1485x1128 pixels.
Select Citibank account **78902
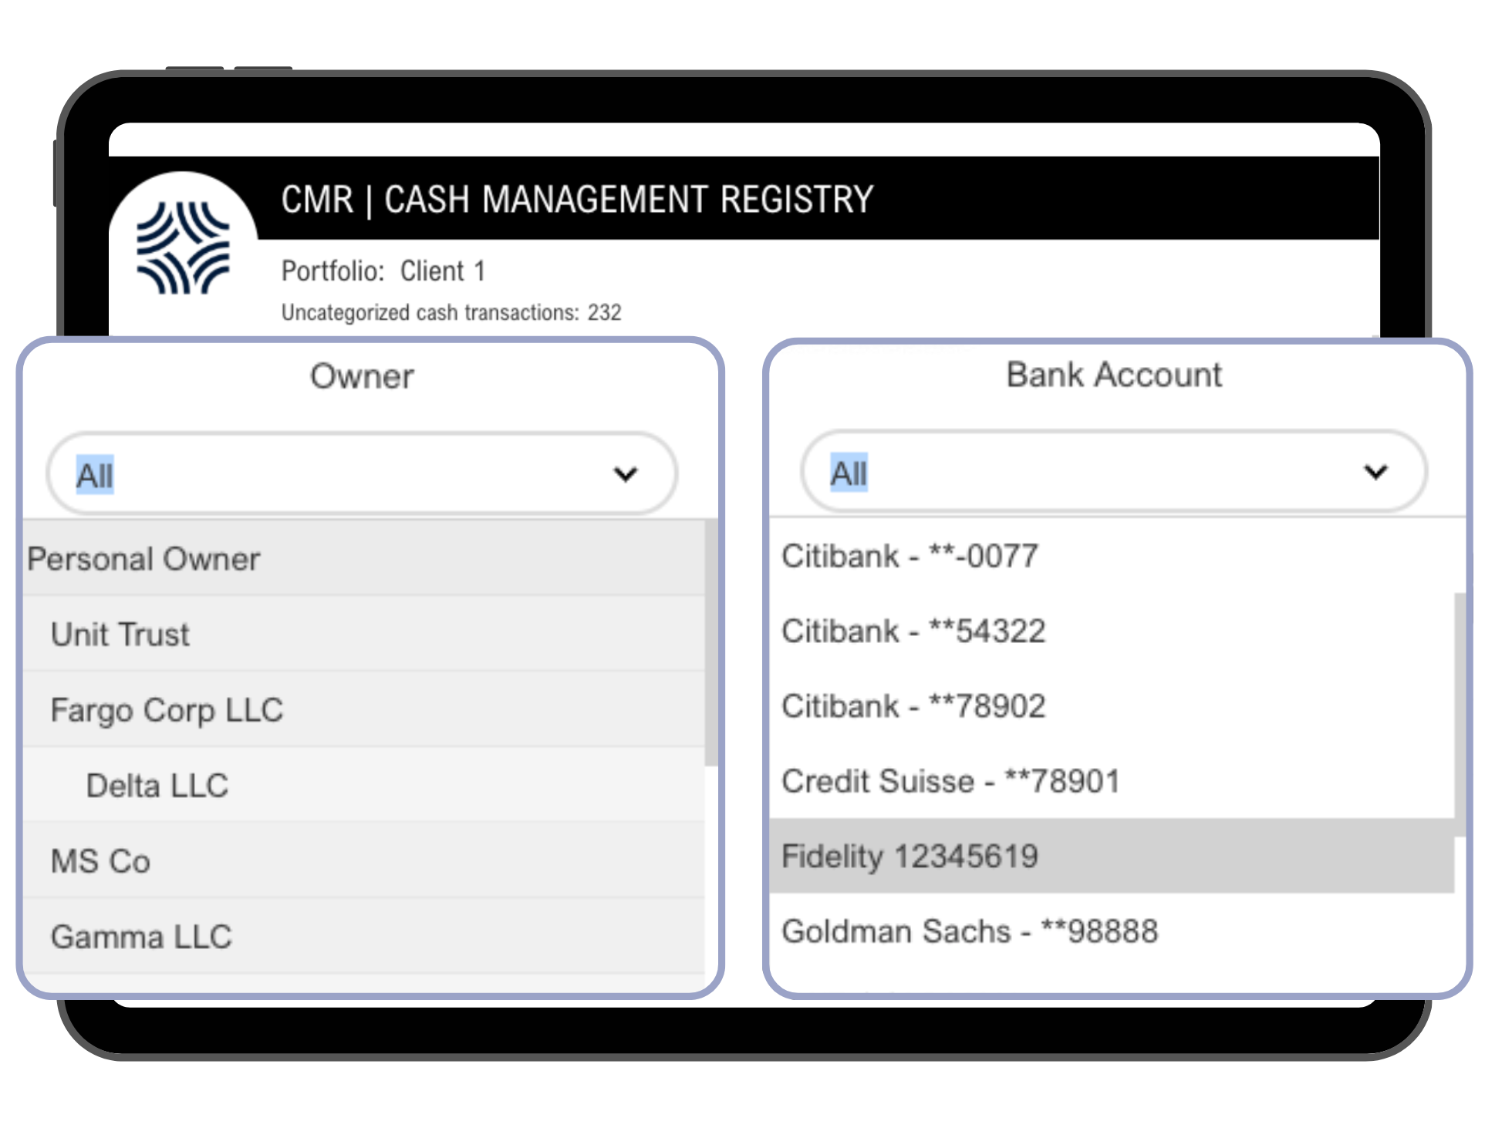[913, 705]
